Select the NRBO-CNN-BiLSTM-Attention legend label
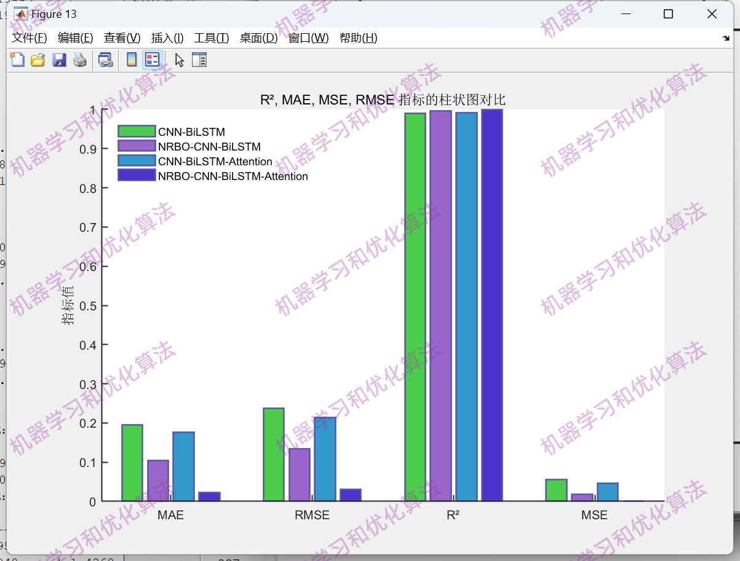 (233, 176)
